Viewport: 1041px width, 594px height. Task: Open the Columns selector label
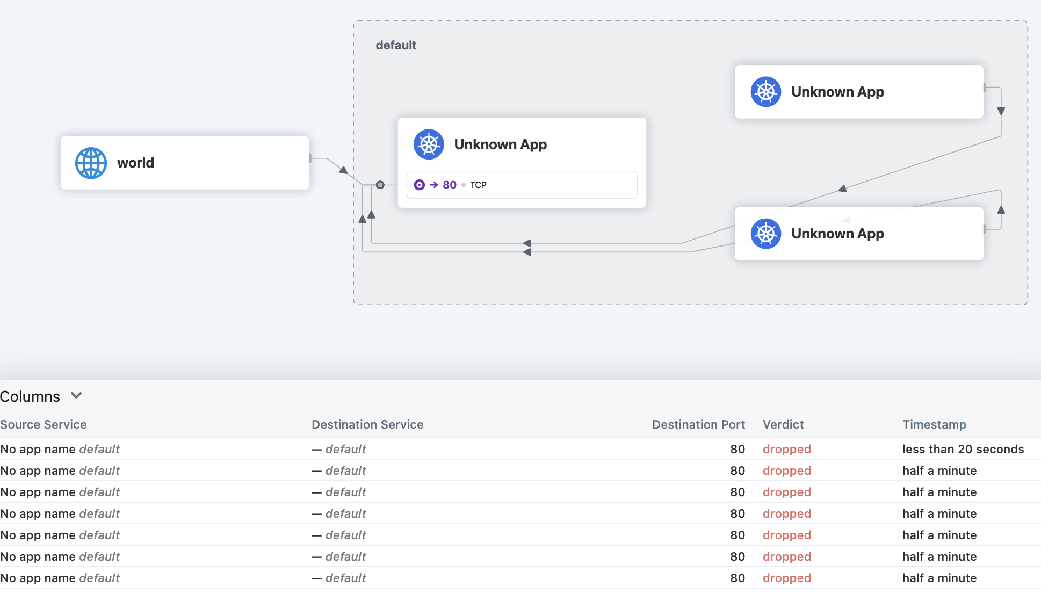[x=30, y=396]
